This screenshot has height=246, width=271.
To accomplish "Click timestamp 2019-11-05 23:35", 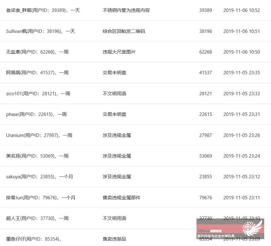I will coord(242,73).
